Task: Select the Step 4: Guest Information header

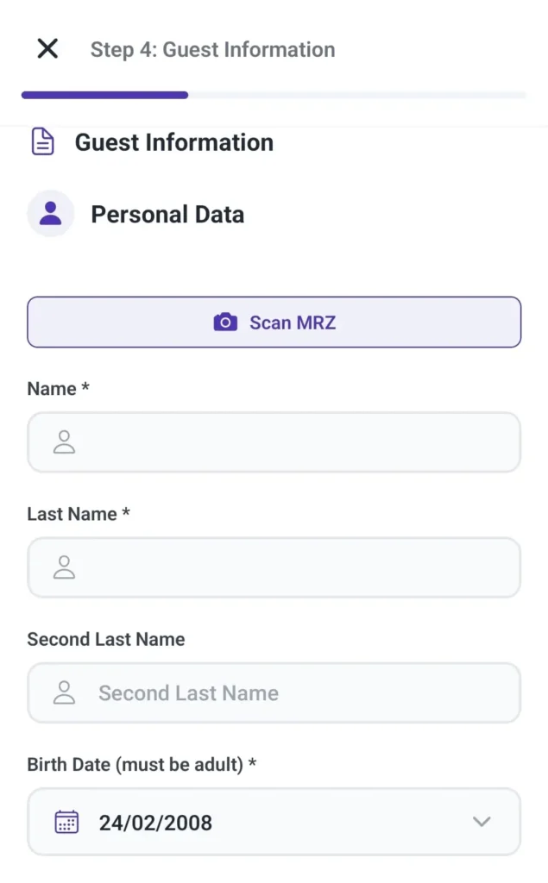Action: [x=212, y=49]
